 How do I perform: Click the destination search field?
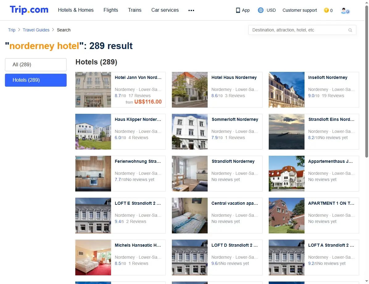click(302, 30)
